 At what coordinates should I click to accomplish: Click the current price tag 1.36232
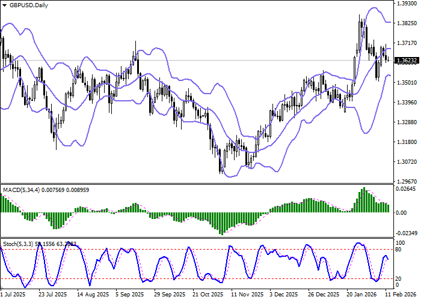point(407,61)
